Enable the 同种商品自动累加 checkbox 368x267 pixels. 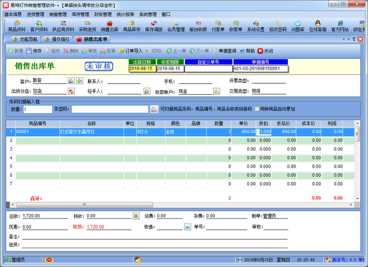pyautogui.click(x=257, y=109)
